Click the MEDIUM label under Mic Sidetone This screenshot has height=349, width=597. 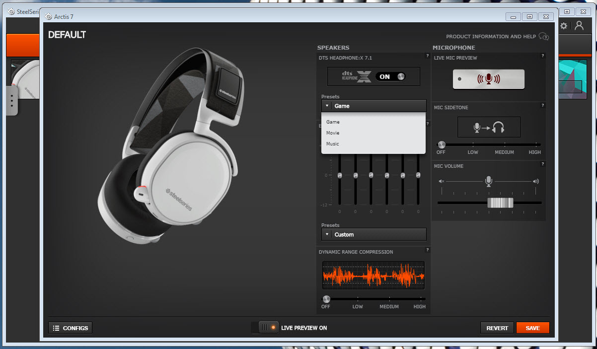[505, 152]
